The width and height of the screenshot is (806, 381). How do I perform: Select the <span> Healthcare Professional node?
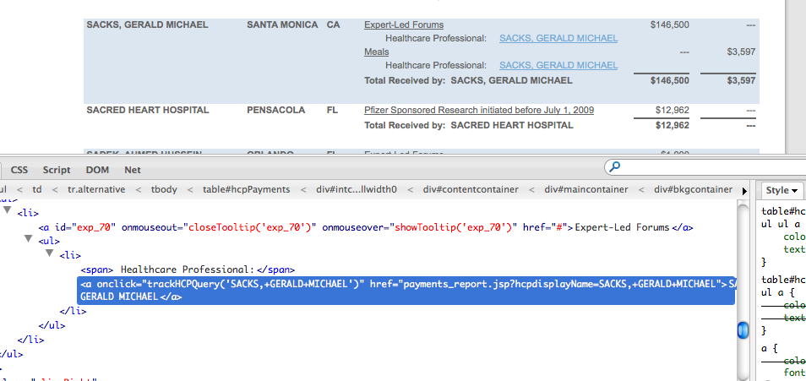point(188,269)
